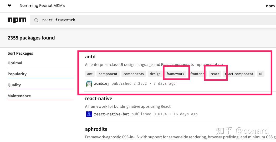Screen dimensions: 276x142
Task: Open the aphrodite package link
Action: 96,129
